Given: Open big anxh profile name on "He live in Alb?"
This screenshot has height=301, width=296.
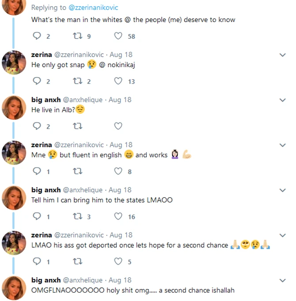Looking at the screenshot, I should click(46, 100).
